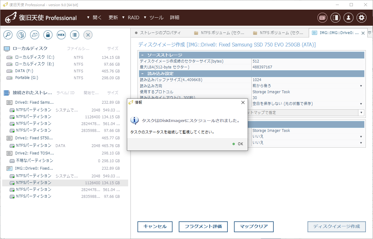Screen dimensions: 373x239
Task: Select the highlighted NTFS partition under IMG::Drive0
Action: click(x=65, y=183)
